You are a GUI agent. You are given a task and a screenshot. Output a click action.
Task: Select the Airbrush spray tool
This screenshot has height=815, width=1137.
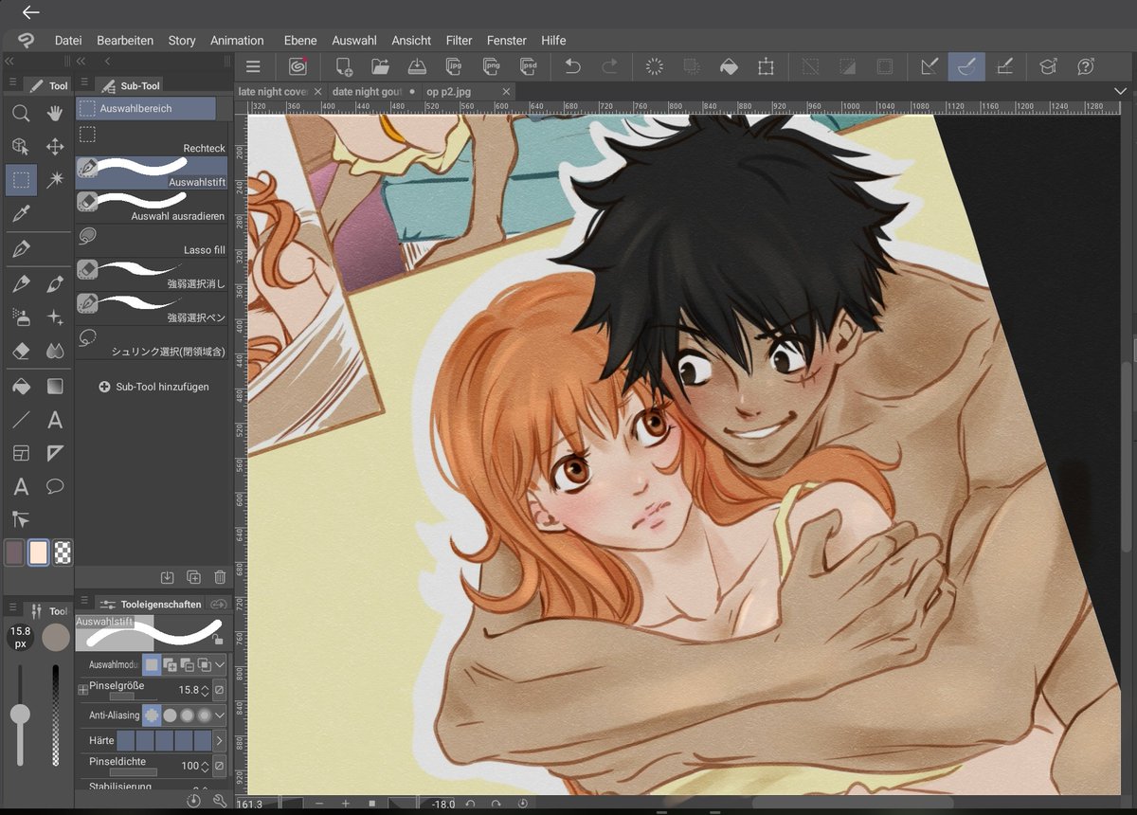[21, 317]
